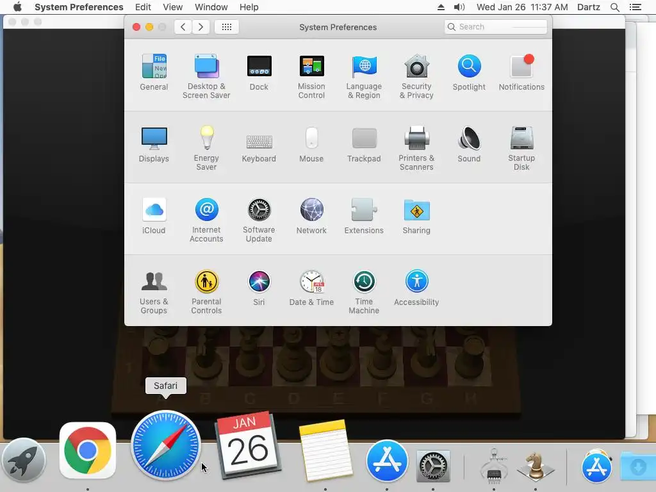The width and height of the screenshot is (656, 492).
Task: Click System Preferences gear in Dock
Action: tap(433, 466)
